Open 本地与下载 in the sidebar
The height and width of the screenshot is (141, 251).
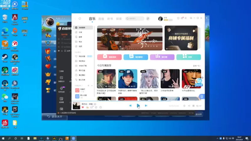pos(83,66)
